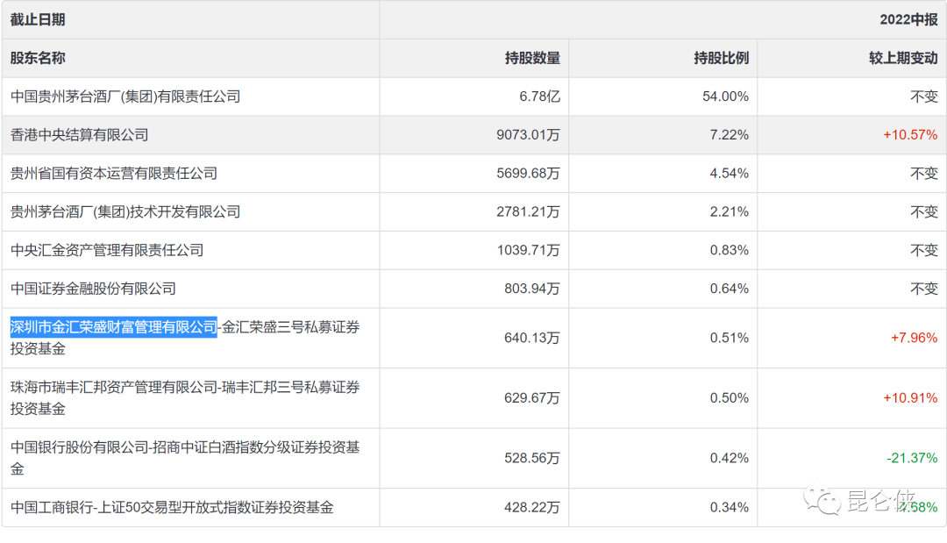Select 贵州茅台酒厂(集团)技术开发有限公司 name
This screenshot has width=947, height=543.
[x=125, y=212]
